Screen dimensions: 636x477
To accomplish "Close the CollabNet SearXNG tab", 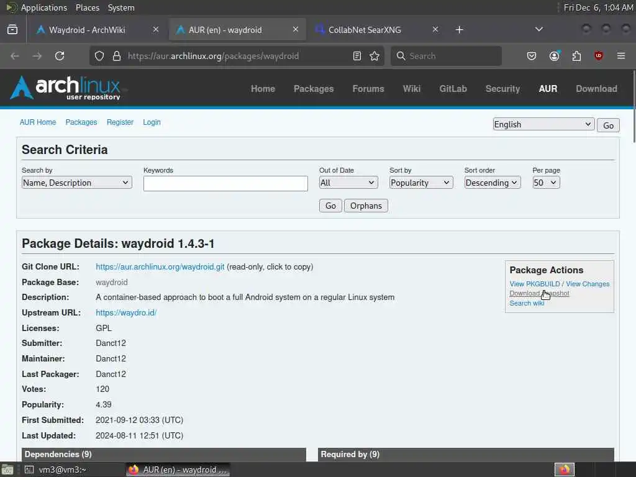I will [435, 29].
